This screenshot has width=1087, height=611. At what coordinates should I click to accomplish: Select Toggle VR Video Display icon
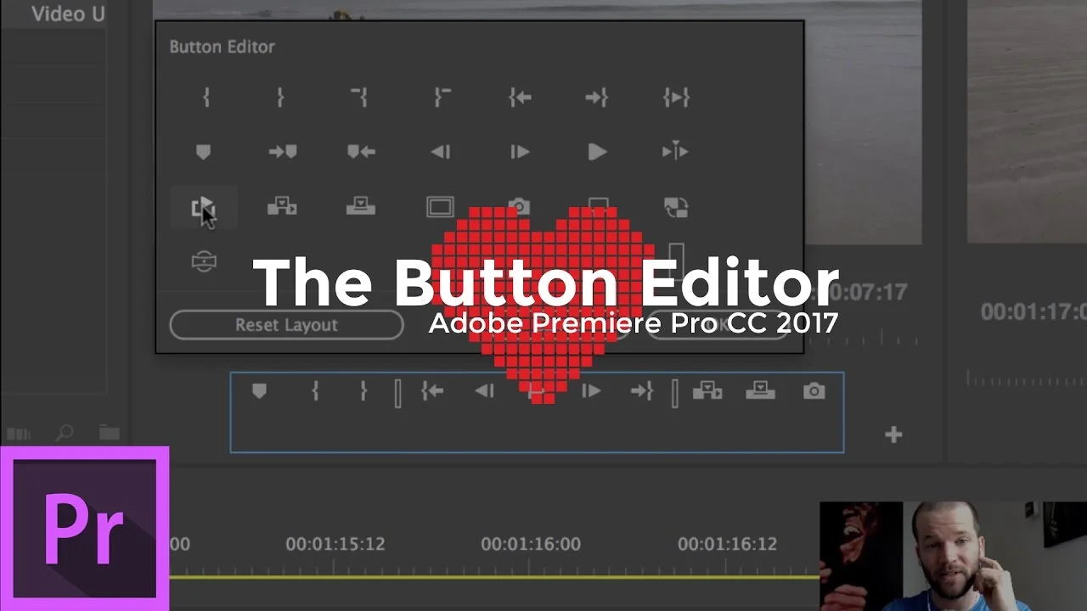pyautogui.click(x=204, y=261)
